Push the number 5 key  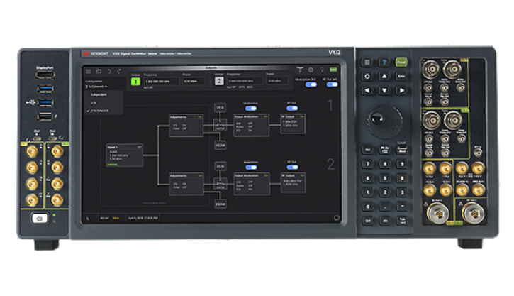click(x=384, y=178)
